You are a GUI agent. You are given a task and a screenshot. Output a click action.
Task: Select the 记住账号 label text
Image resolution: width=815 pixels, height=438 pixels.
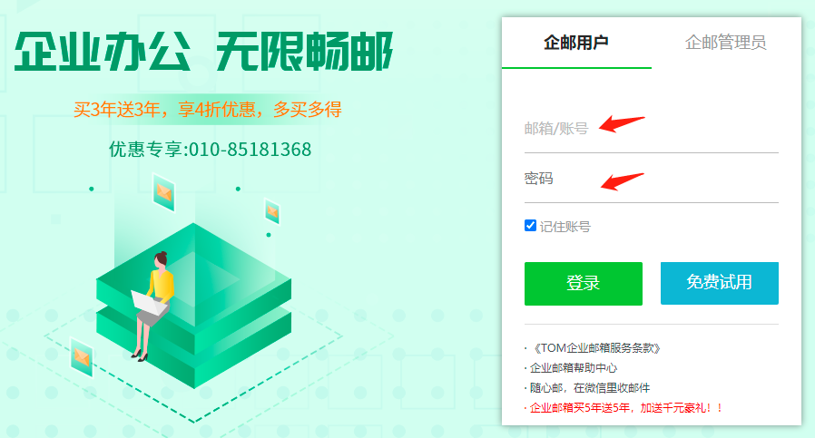click(x=565, y=227)
